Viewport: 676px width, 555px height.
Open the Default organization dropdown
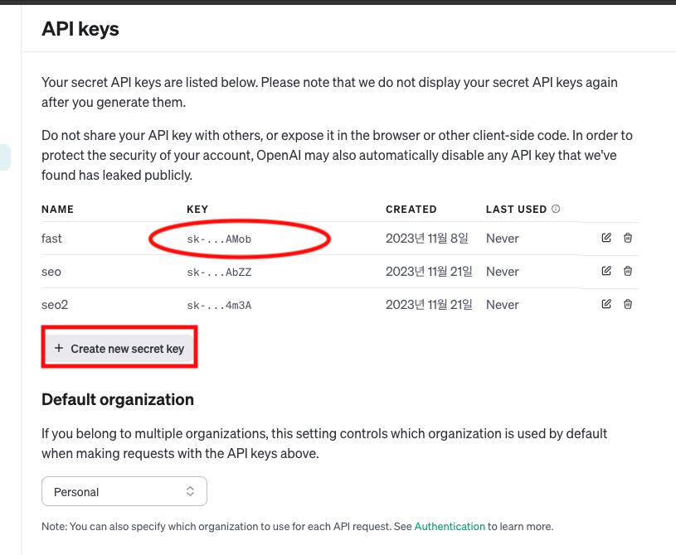pos(124,491)
